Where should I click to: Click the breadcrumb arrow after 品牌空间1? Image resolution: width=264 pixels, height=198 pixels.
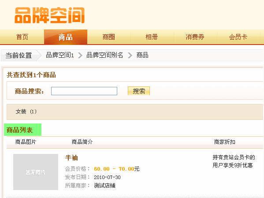(80, 55)
